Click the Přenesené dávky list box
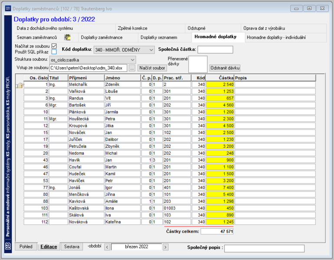The width and height of the screenshot is (334, 260). click(x=198, y=64)
